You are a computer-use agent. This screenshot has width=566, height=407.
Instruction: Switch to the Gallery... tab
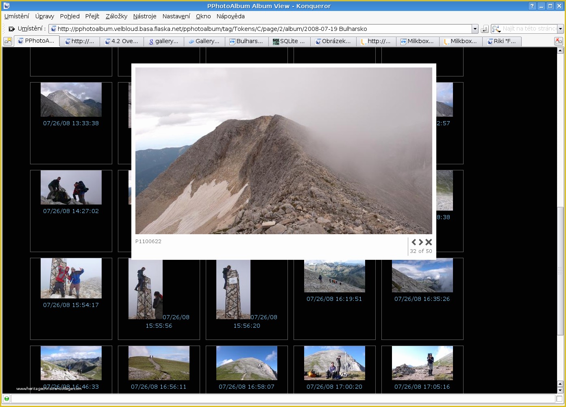pos(205,41)
